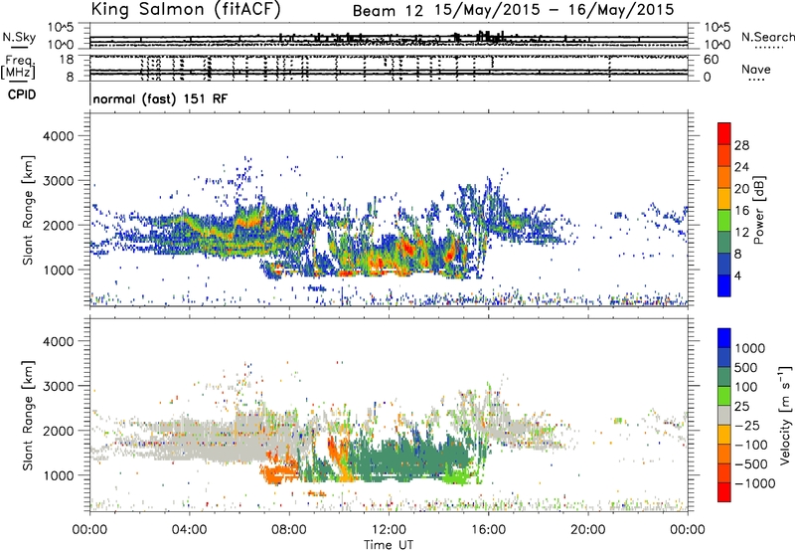
Task: Click the 04:00 time tick label
Action: (189, 530)
